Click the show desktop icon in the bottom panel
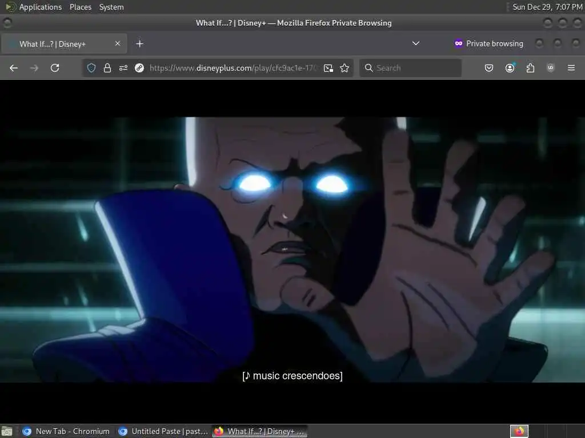The image size is (585, 438). [x=7, y=431]
